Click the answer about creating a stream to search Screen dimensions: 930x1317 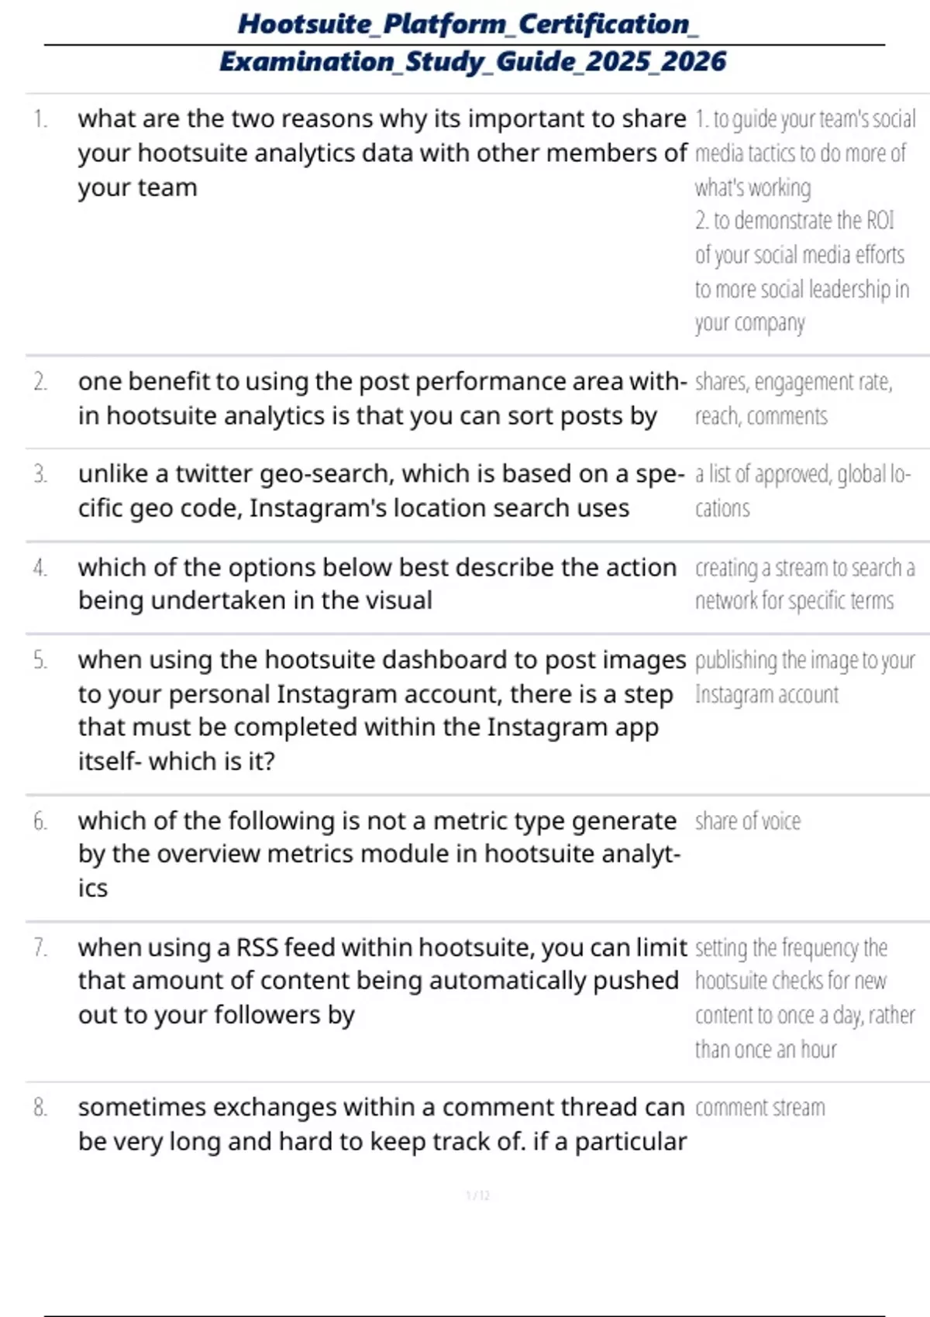coord(804,583)
